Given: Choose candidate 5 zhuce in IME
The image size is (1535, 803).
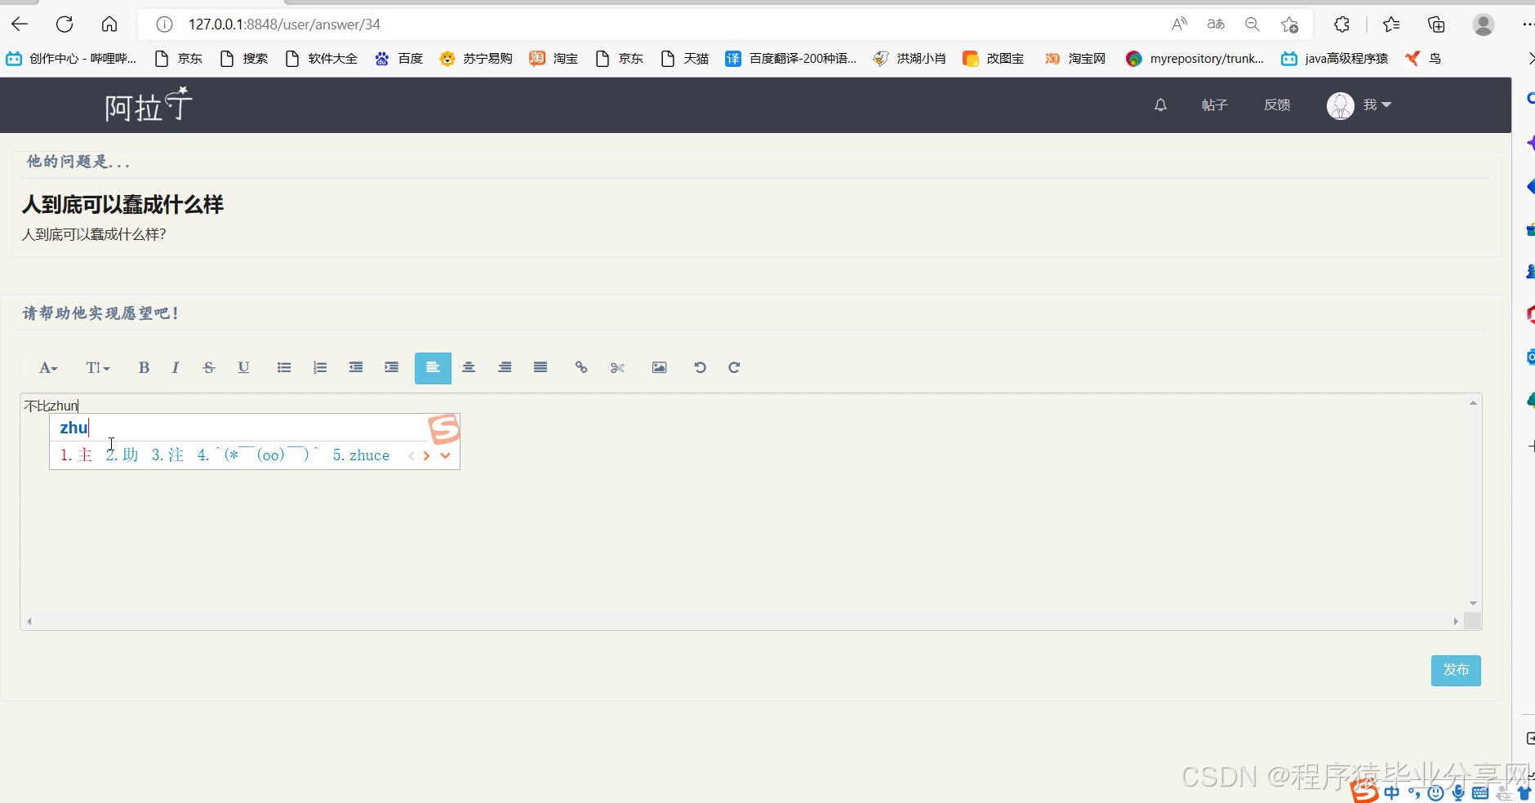Looking at the screenshot, I should 361,455.
